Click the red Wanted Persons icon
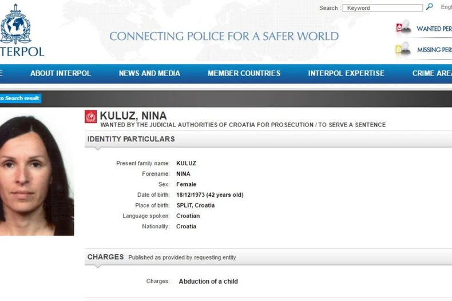 click(x=403, y=28)
